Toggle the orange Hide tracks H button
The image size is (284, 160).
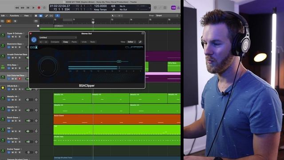pyautogui.click(x=8, y=21)
